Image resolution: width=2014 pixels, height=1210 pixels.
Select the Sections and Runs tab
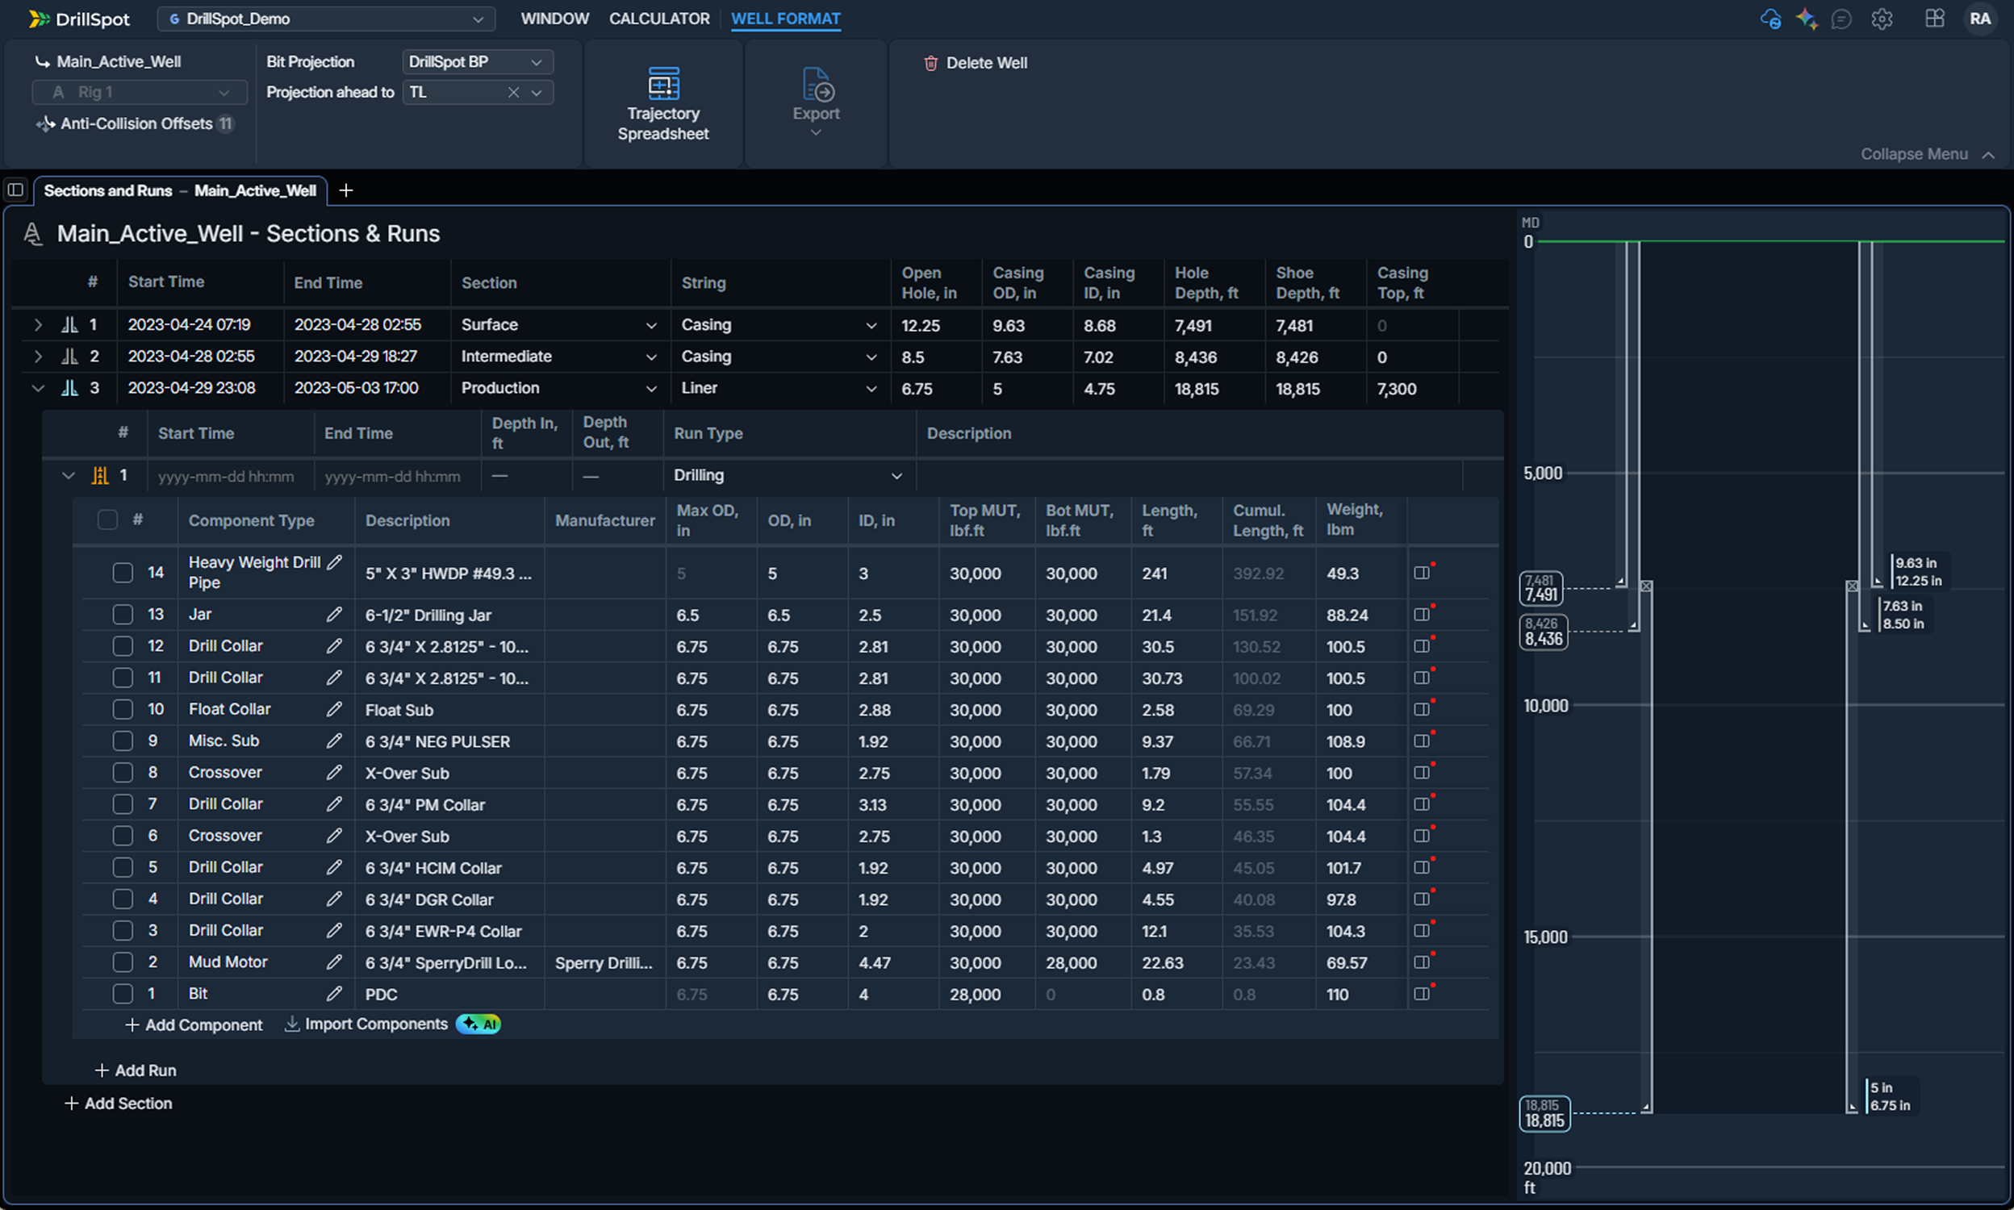[179, 191]
